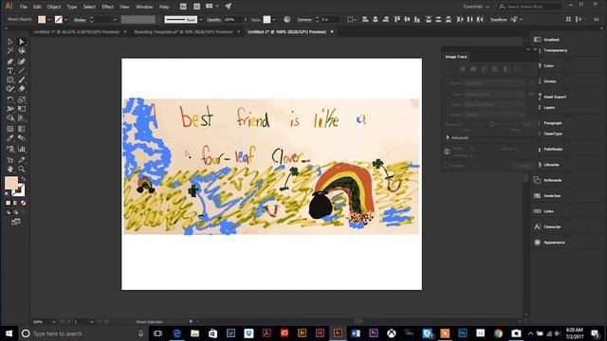Viewport: 607px width, 341px height.
Task: Click the Search Adobe Stock field
Action: click(x=529, y=7)
